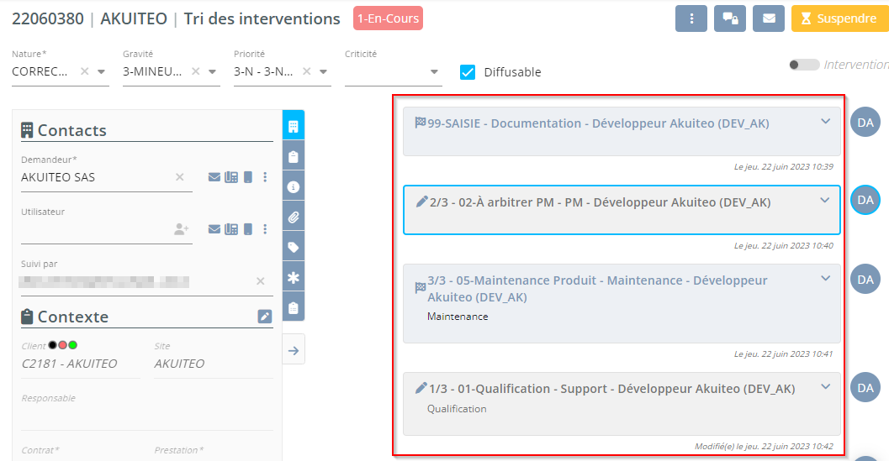
Task: Click the private comment lock-chat icon button
Action: [x=729, y=18]
